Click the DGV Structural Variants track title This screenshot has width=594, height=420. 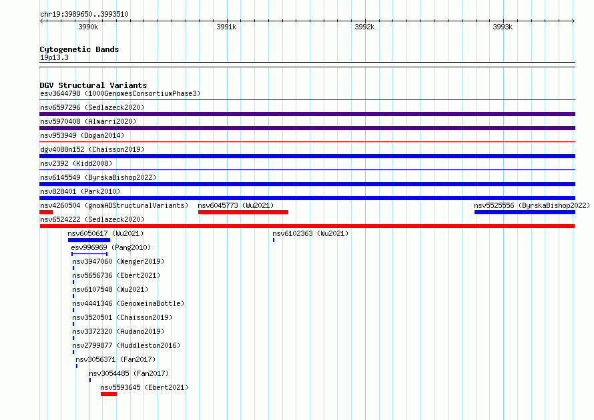pos(93,85)
